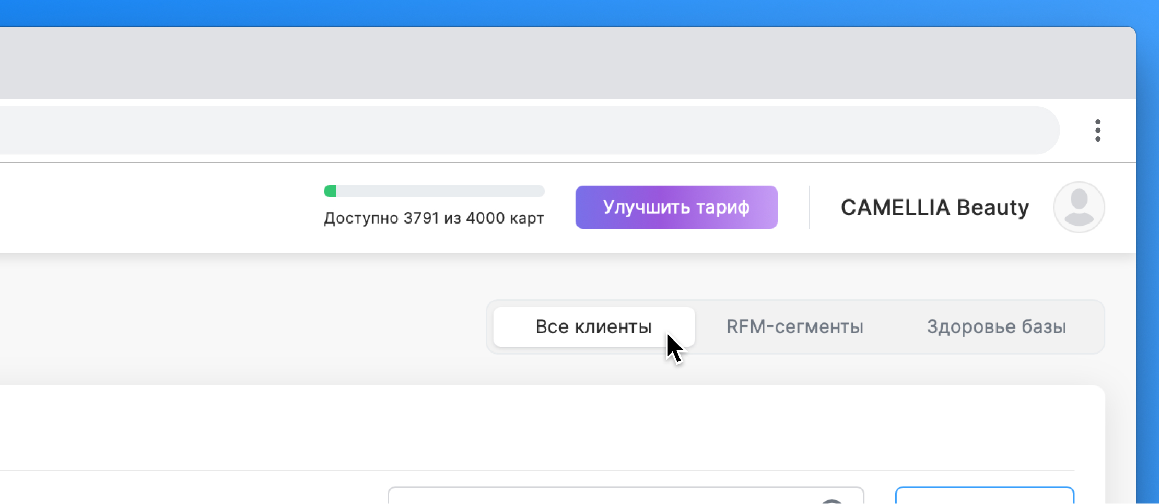Open the browser three-dot menu
This screenshot has height=504, width=1160.
[1097, 131]
